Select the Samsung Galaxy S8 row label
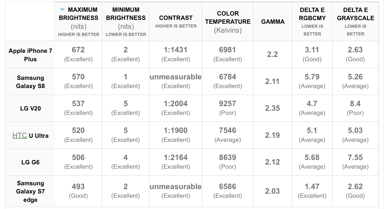 point(30,82)
